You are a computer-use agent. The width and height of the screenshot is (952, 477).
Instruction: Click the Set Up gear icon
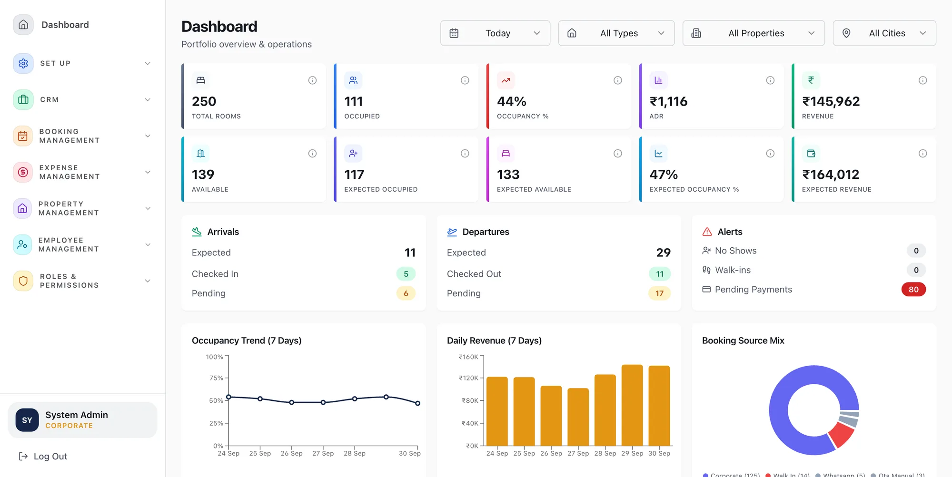click(x=23, y=63)
